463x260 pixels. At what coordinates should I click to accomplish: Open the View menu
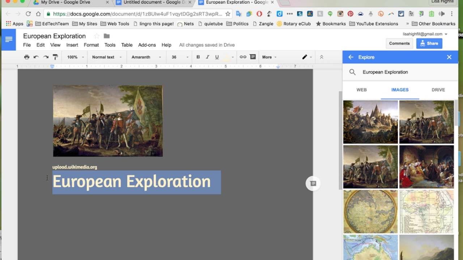coord(55,45)
